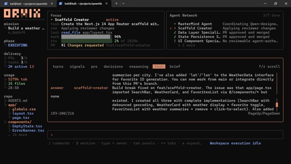The image size is (291, 164).
Task: Show the decisions panel tab
Action: 113,67
